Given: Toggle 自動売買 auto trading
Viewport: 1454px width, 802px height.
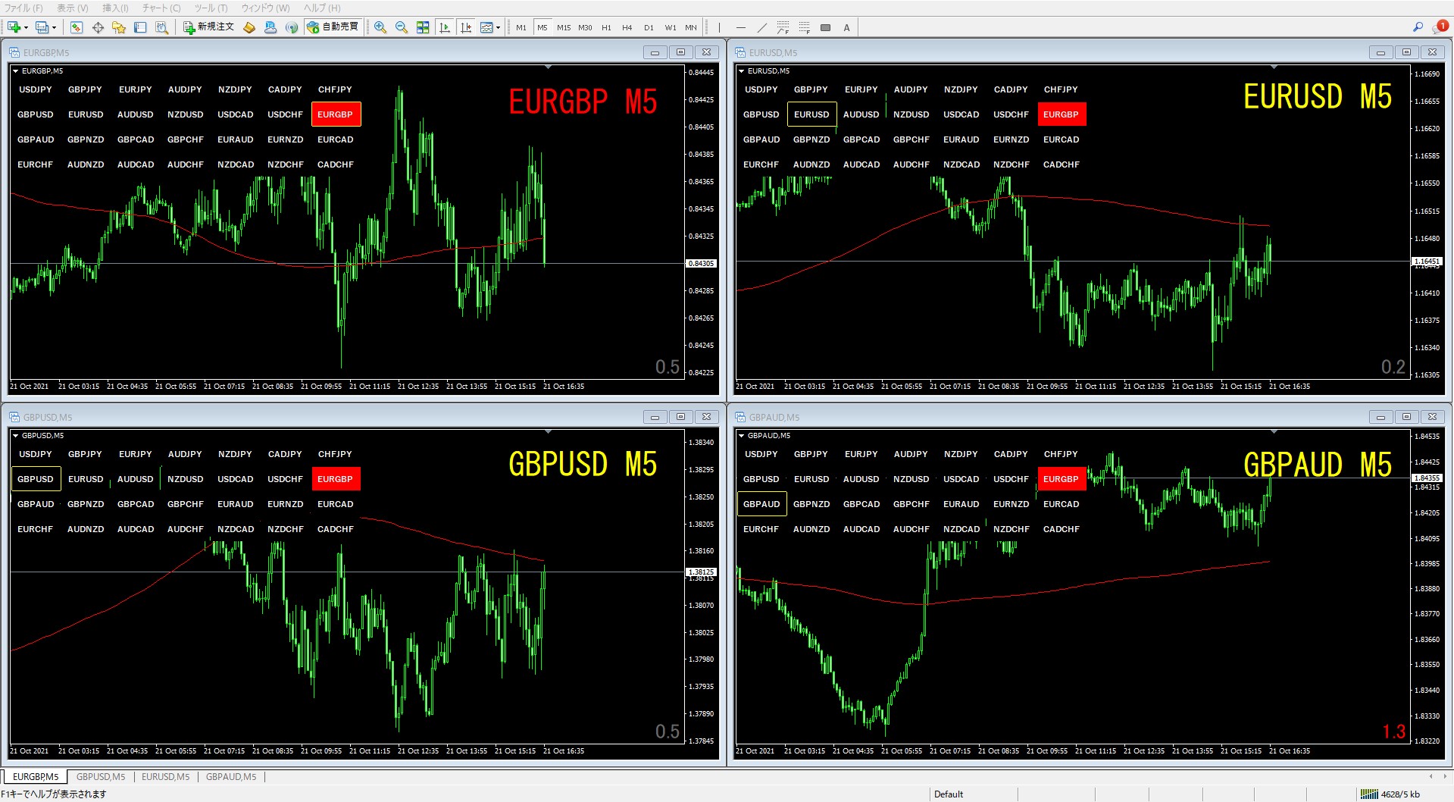Looking at the screenshot, I should [332, 27].
